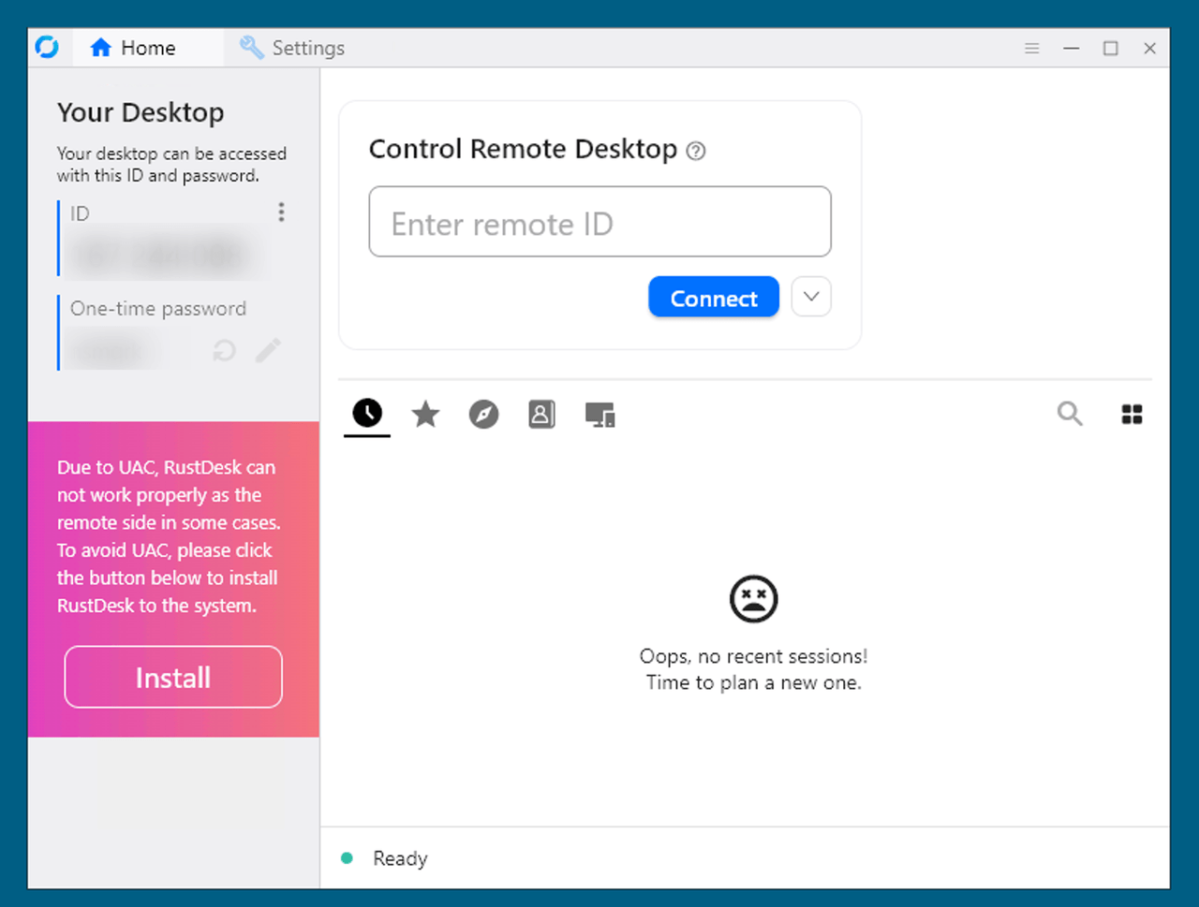The image size is (1199, 907).
Task: Click the RustDesk logo icon
Action: click(47, 47)
